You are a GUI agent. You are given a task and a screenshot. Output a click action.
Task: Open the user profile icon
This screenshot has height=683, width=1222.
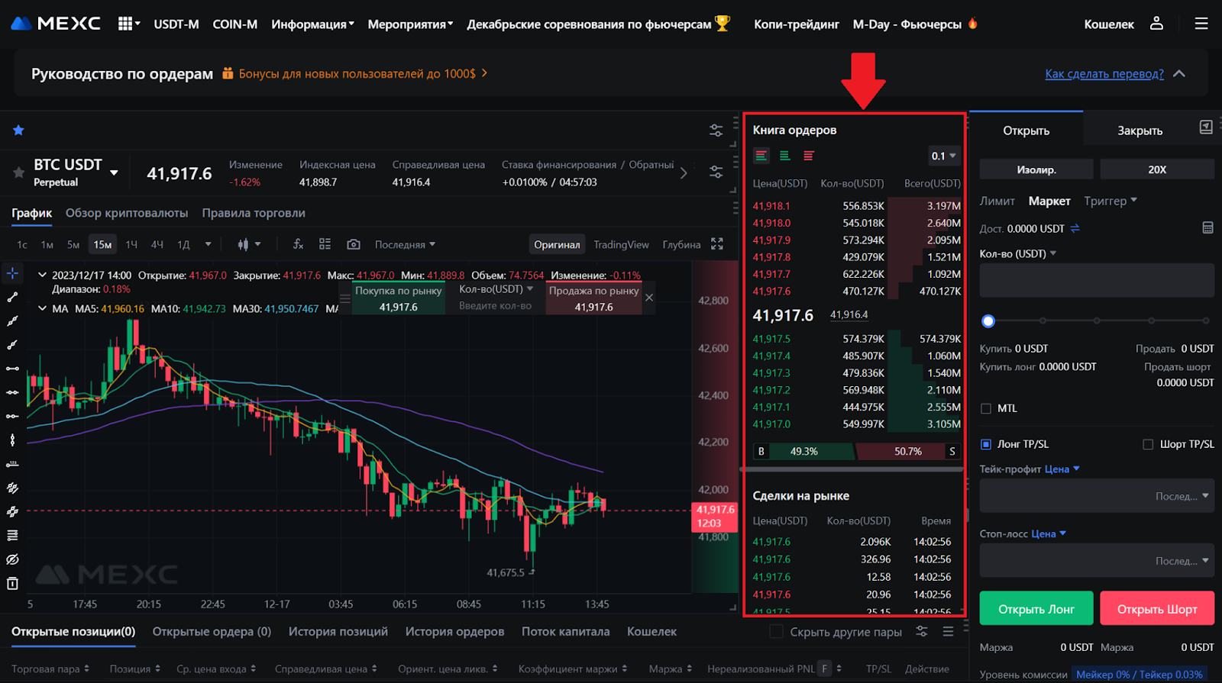1156,24
